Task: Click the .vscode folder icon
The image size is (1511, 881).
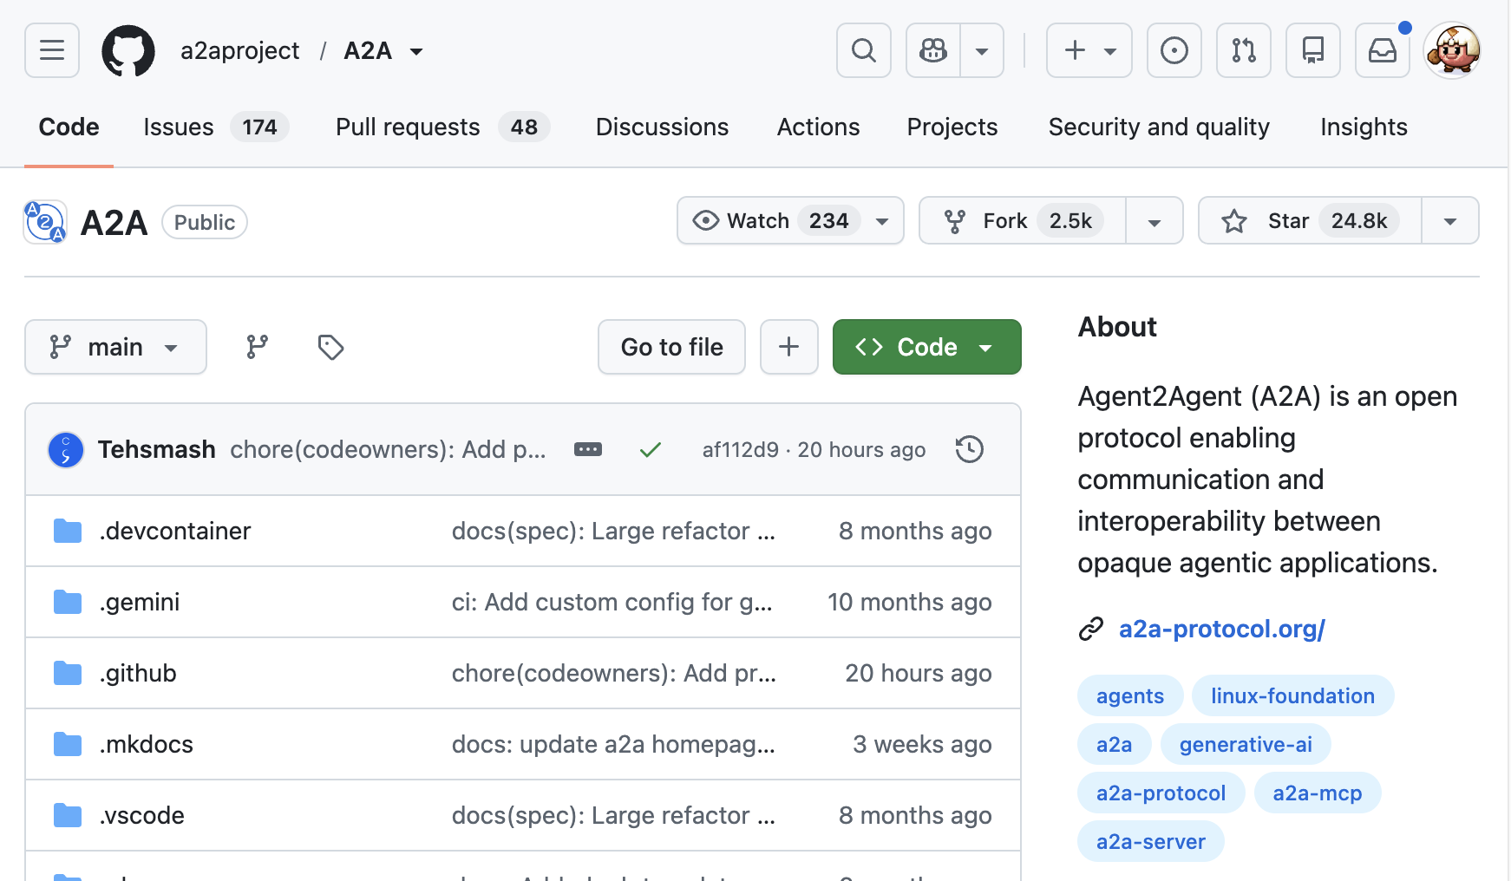Action: pos(68,815)
